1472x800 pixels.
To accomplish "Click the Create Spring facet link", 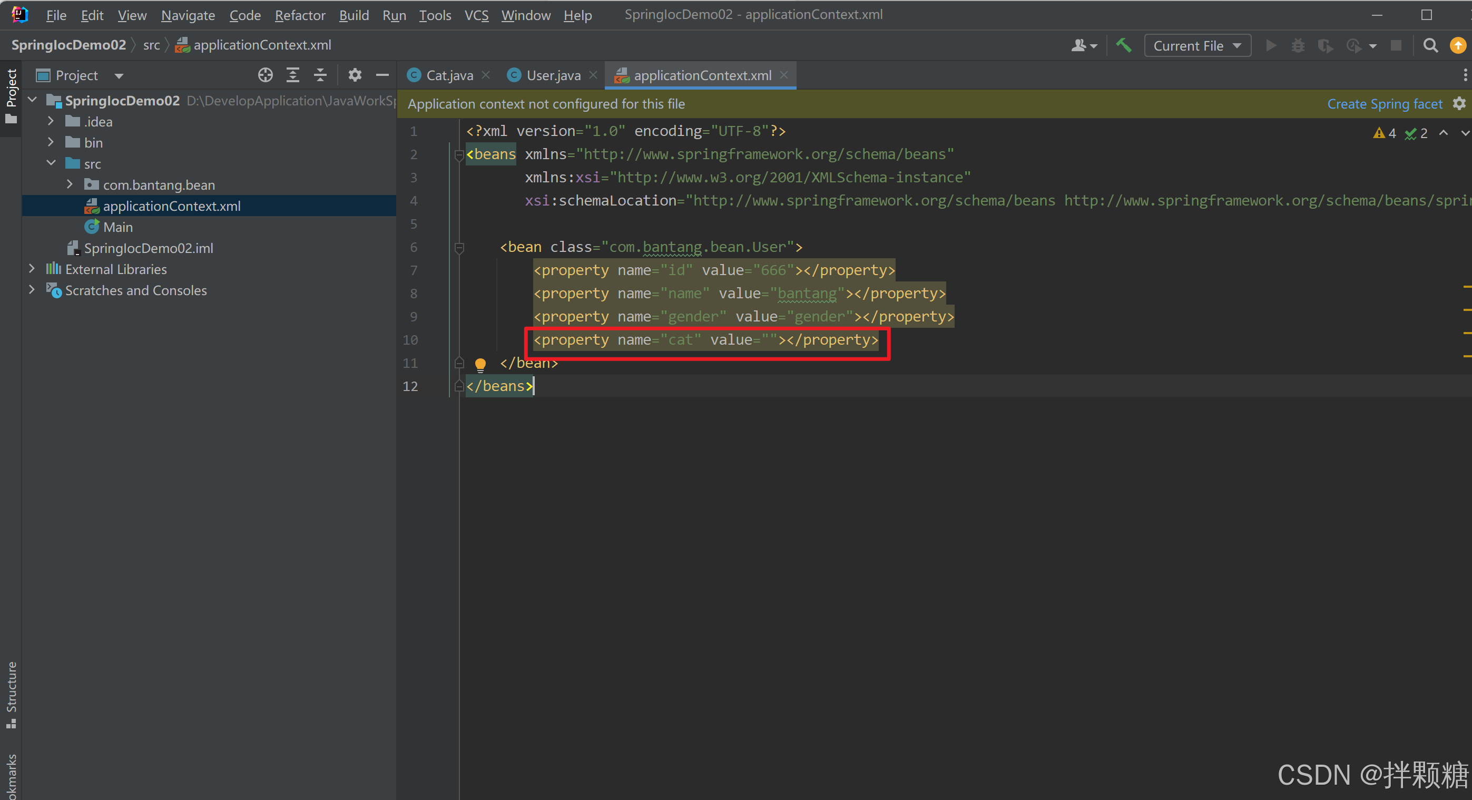I will point(1384,103).
